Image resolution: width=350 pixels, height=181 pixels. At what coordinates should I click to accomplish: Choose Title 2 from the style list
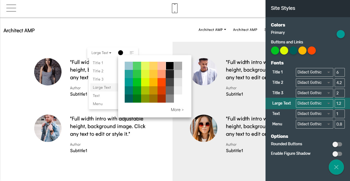(x=98, y=71)
